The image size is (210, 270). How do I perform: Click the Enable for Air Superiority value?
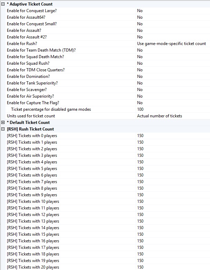pyautogui.click(x=140, y=96)
